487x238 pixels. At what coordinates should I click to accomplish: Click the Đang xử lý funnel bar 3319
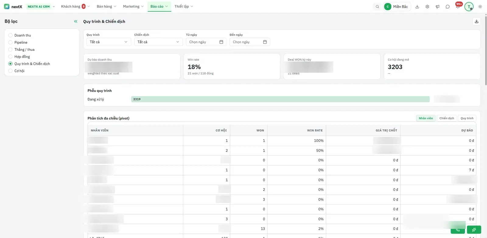point(280,99)
